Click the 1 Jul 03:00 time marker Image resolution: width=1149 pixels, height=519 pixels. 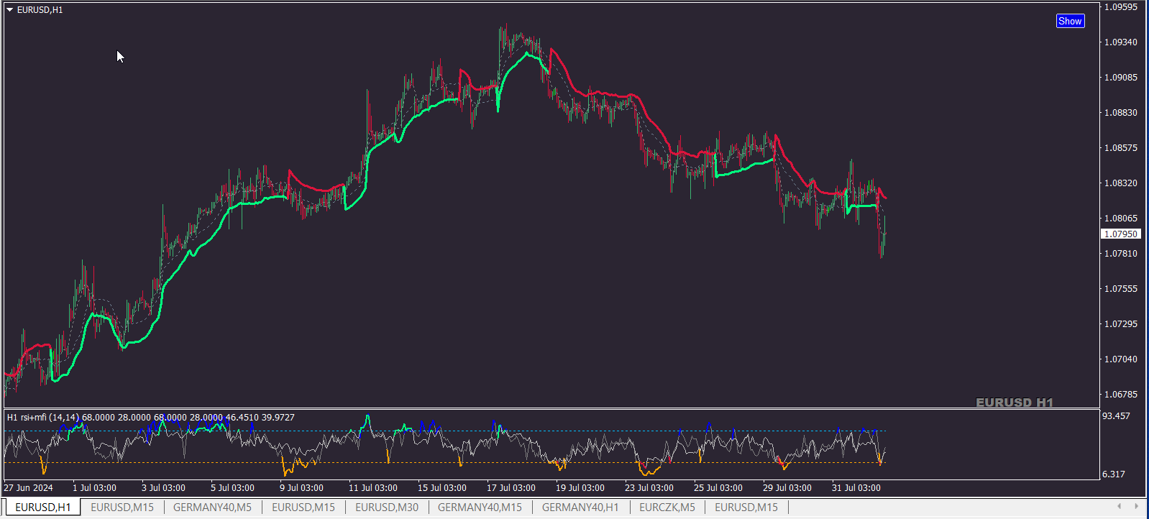(x=94, y=487)
